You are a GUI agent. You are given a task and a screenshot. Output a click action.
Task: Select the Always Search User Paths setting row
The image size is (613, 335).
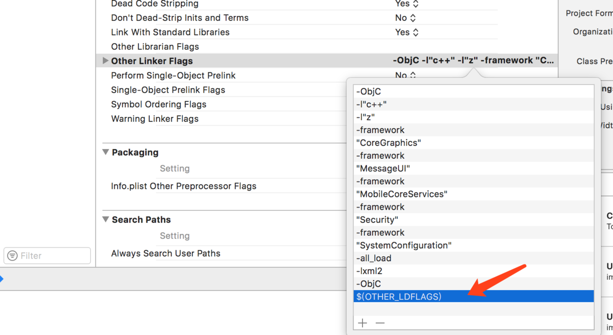pyautogui.click(x=166, y=253)
